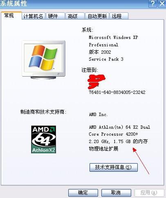Confirm with the 确定 button
The image size is (166, 198).
(x=83, y=193)
